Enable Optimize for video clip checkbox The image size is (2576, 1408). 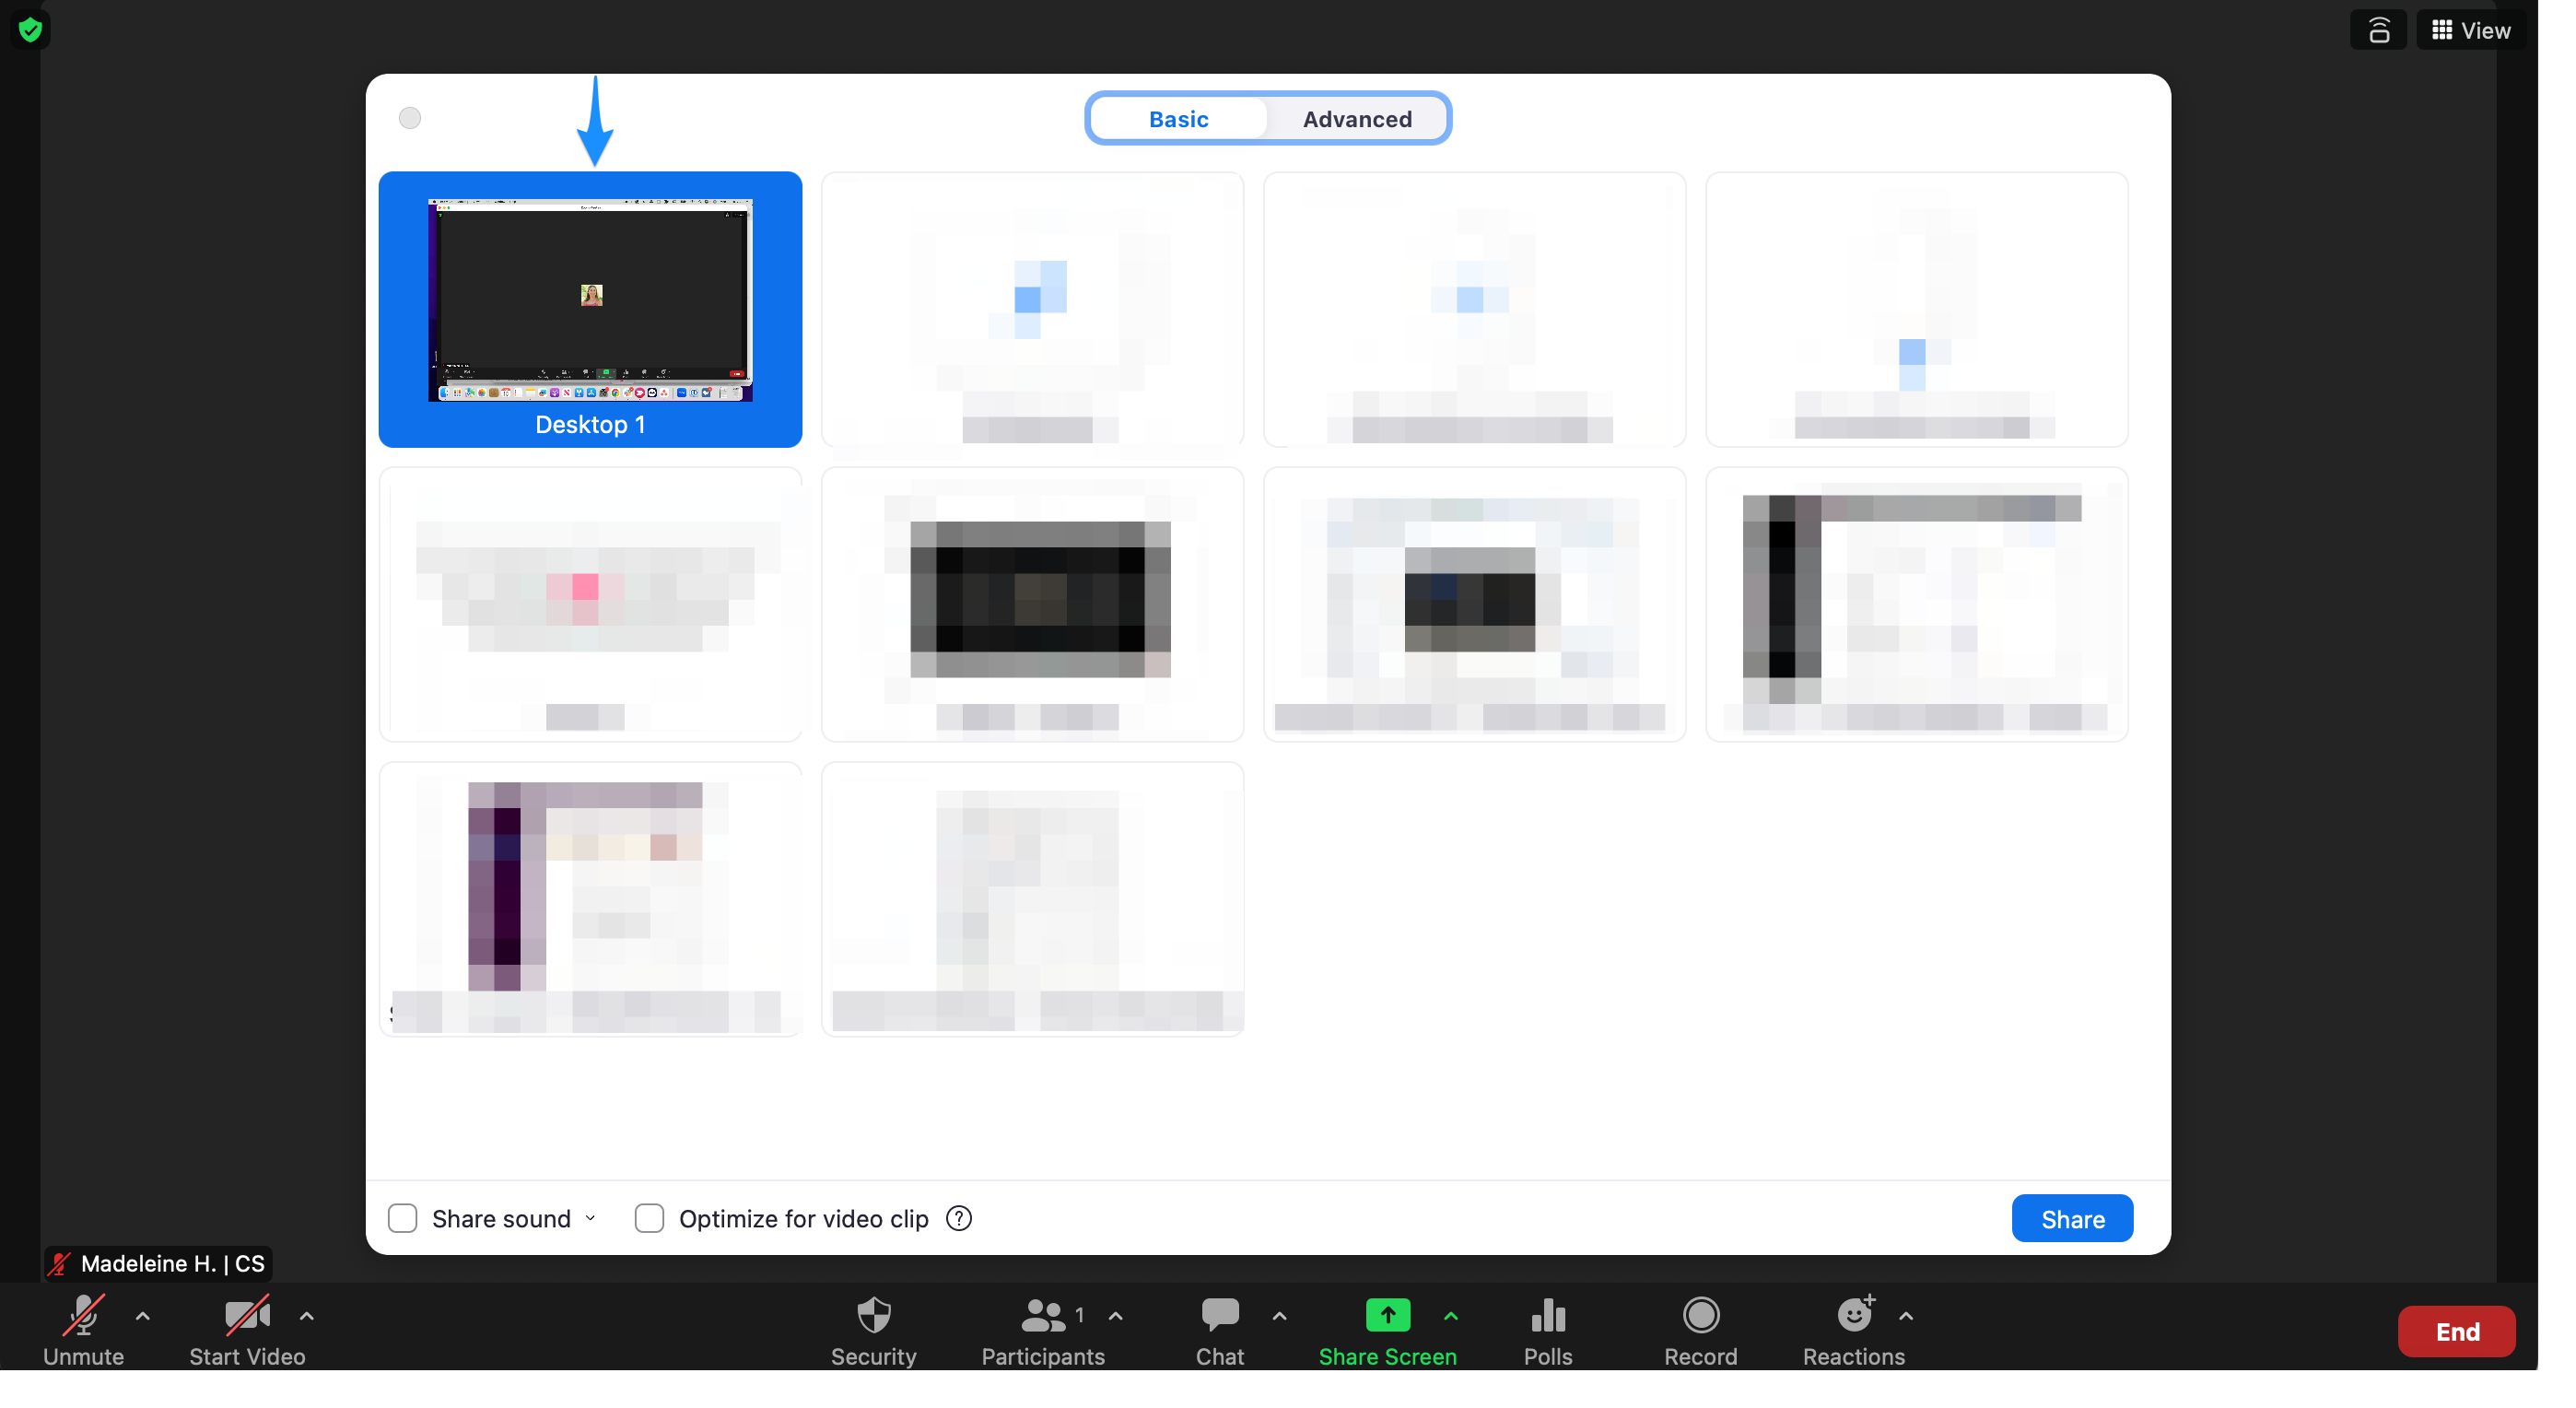tap(649, 1218)
